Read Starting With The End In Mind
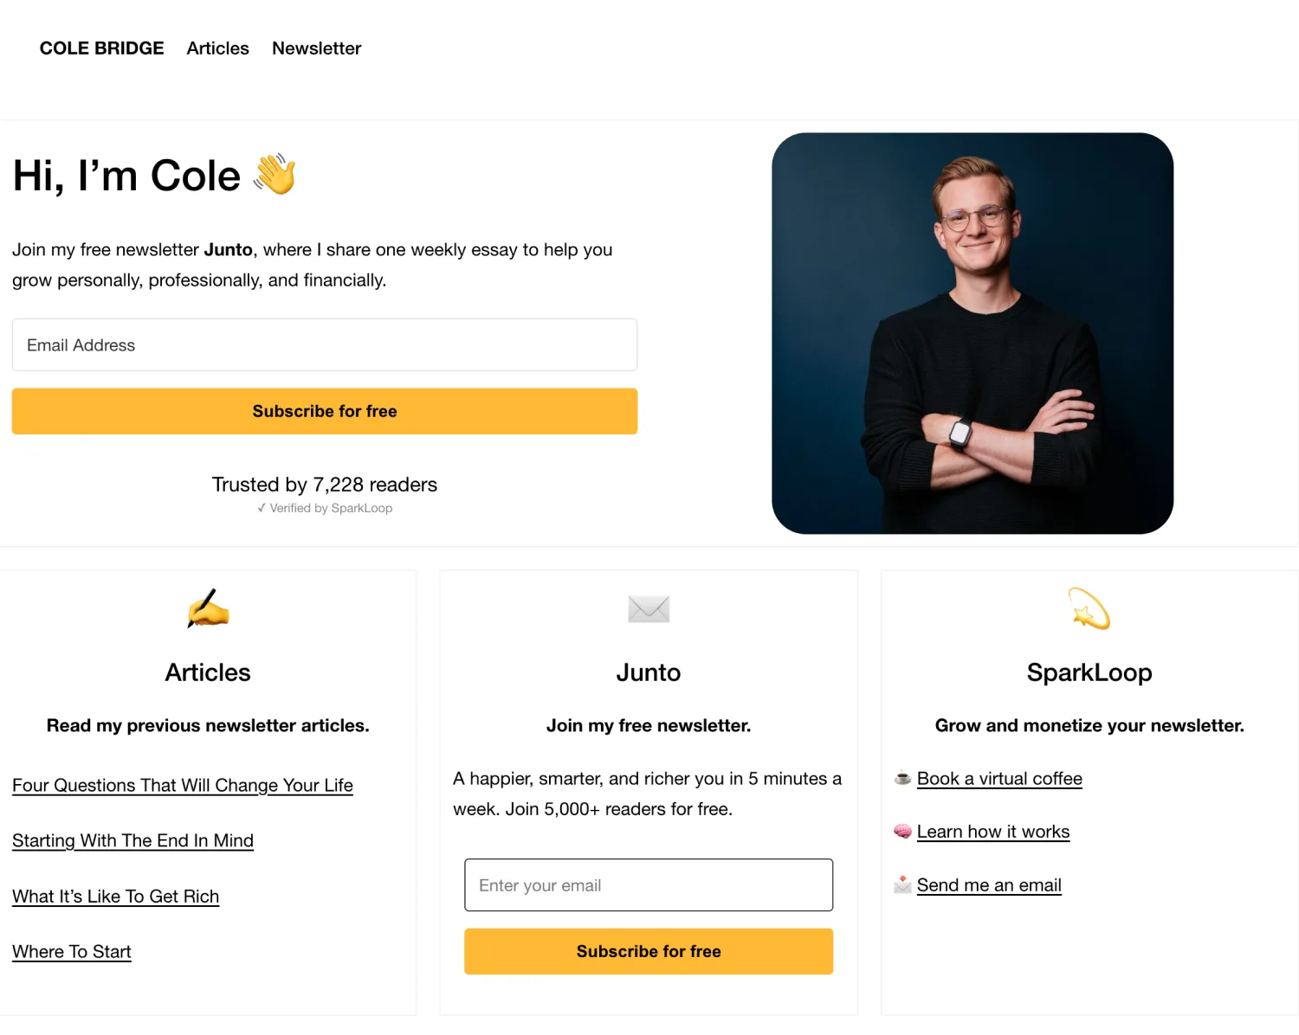This screenshot has width=1299, height=1035. point(132,840)
